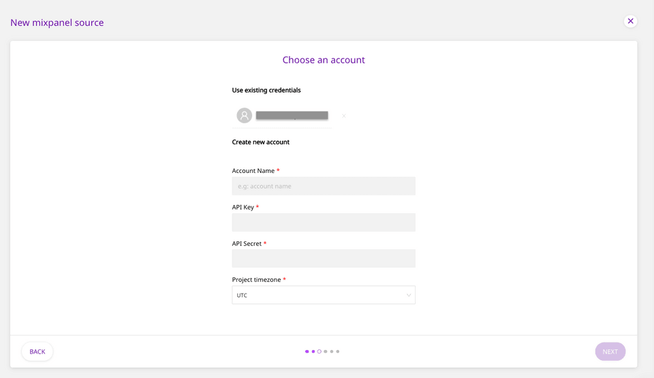Click the 'API Secret' field label
Viewport: 654px width, 378px height.
click(x=247, y=243)
